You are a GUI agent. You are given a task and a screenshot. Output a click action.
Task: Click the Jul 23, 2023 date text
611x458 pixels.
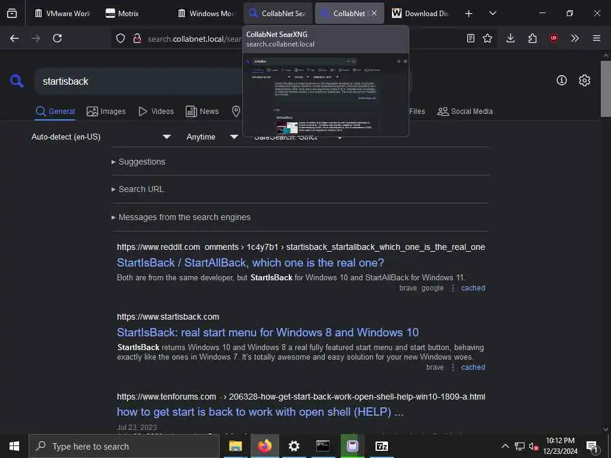tap(137, 427)
